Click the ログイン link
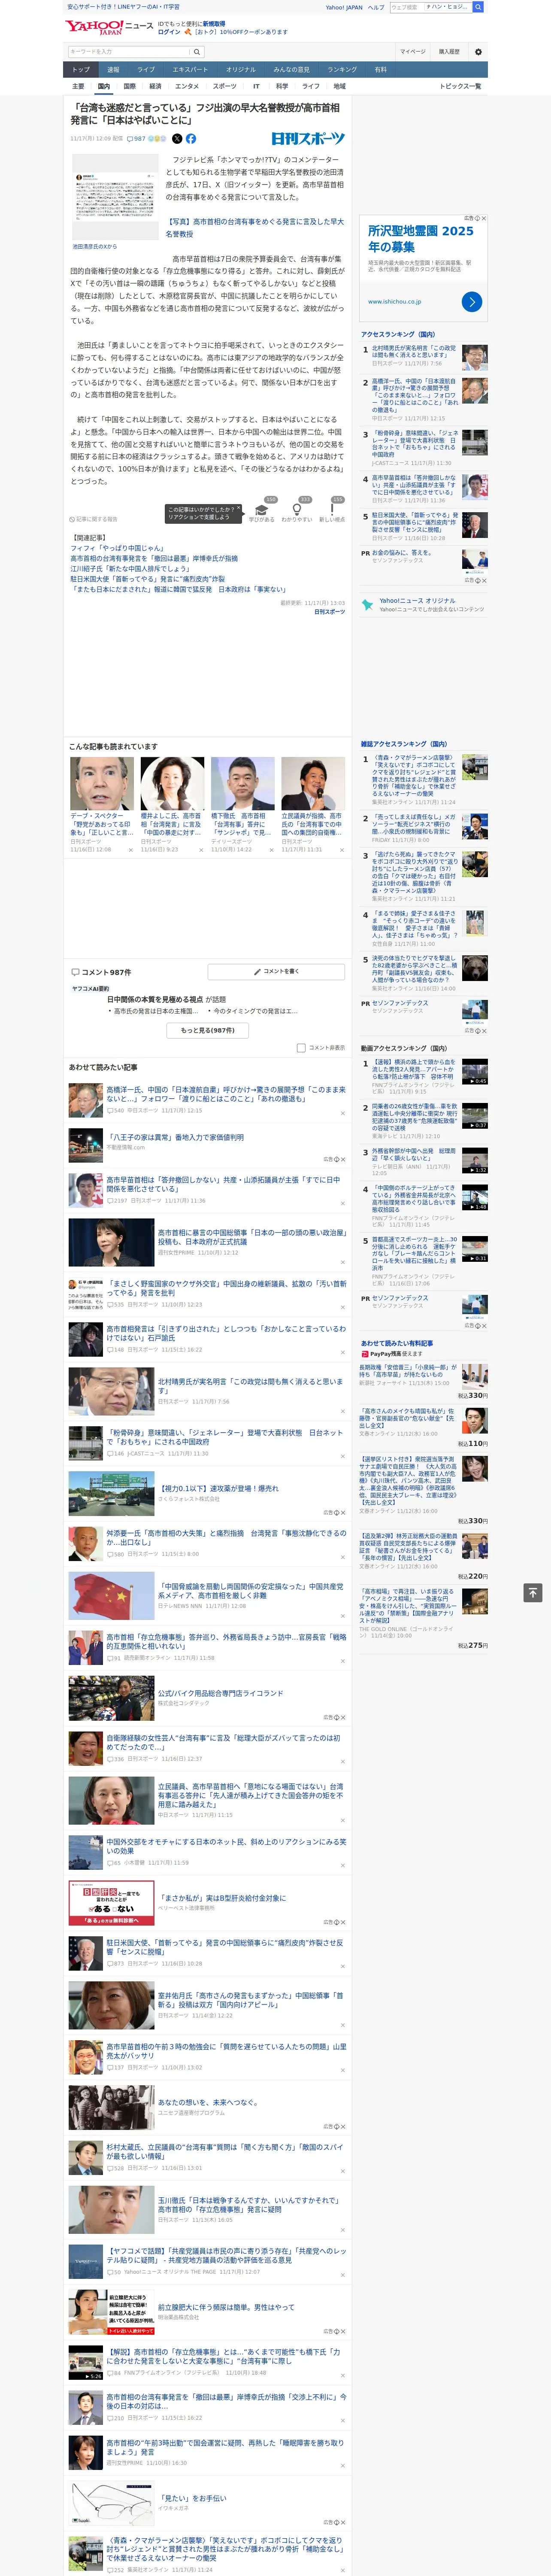Screen dimensions: 551x2576 click(169, 32)
